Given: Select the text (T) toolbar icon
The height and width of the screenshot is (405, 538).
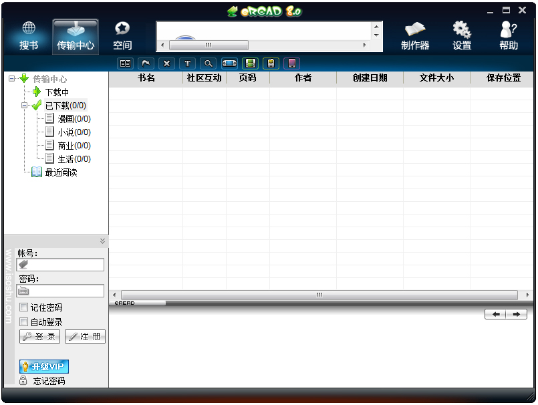Looking at the screenshot, I should coord(187,63).
